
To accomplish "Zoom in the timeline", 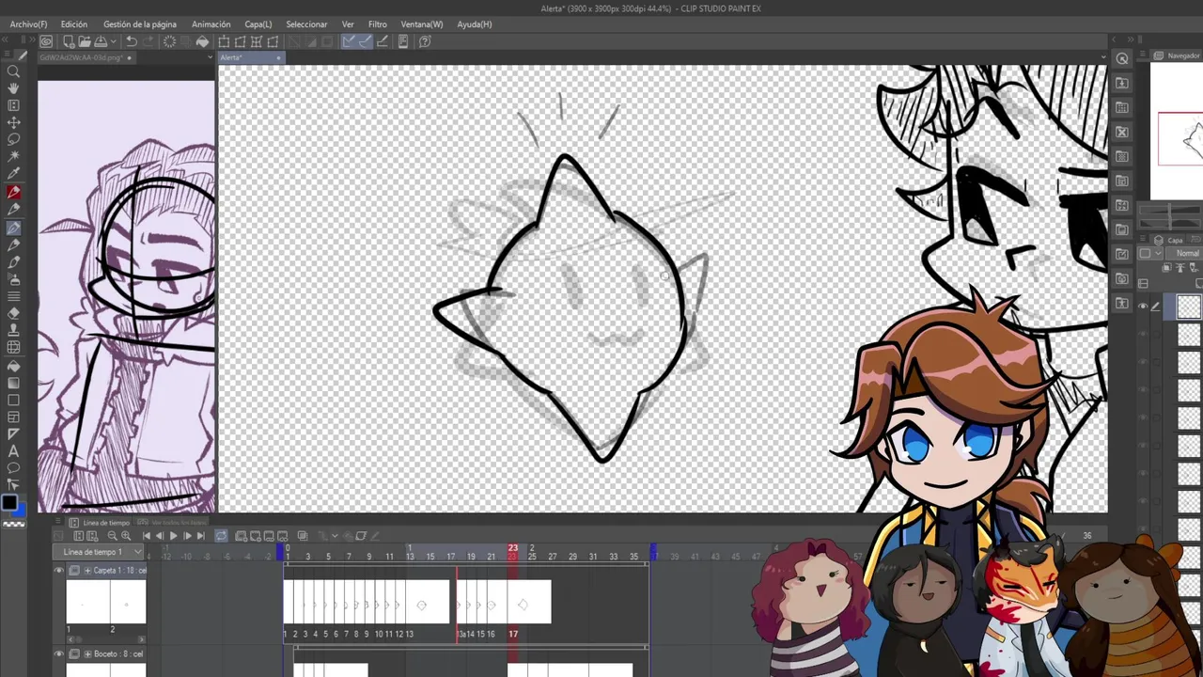I will [125, 536].
